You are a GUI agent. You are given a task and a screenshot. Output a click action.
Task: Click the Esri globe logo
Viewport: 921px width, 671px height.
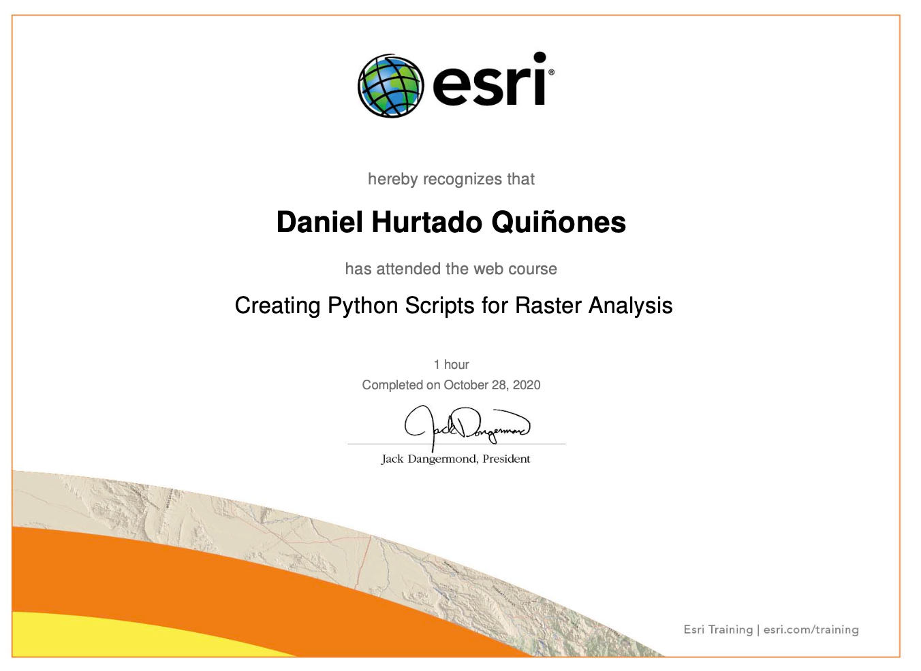390,86
